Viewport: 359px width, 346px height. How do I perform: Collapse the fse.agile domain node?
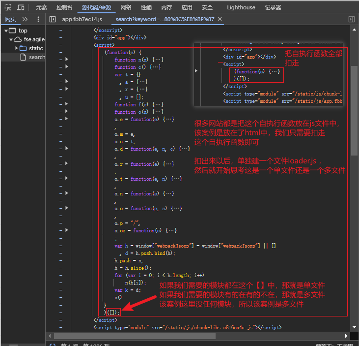[11, 40]
